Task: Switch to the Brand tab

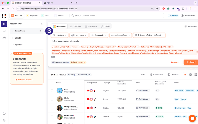Action: coord(46,15)
